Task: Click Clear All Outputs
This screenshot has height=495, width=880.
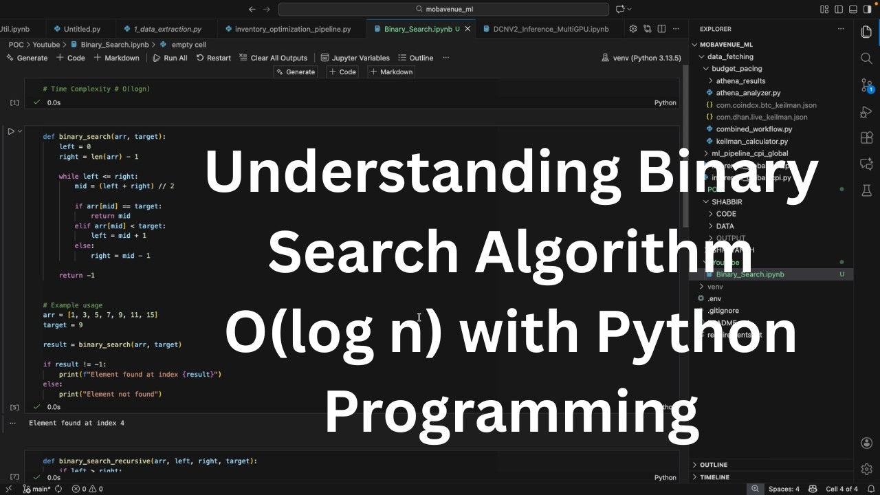Action: [x=273, y=58]
